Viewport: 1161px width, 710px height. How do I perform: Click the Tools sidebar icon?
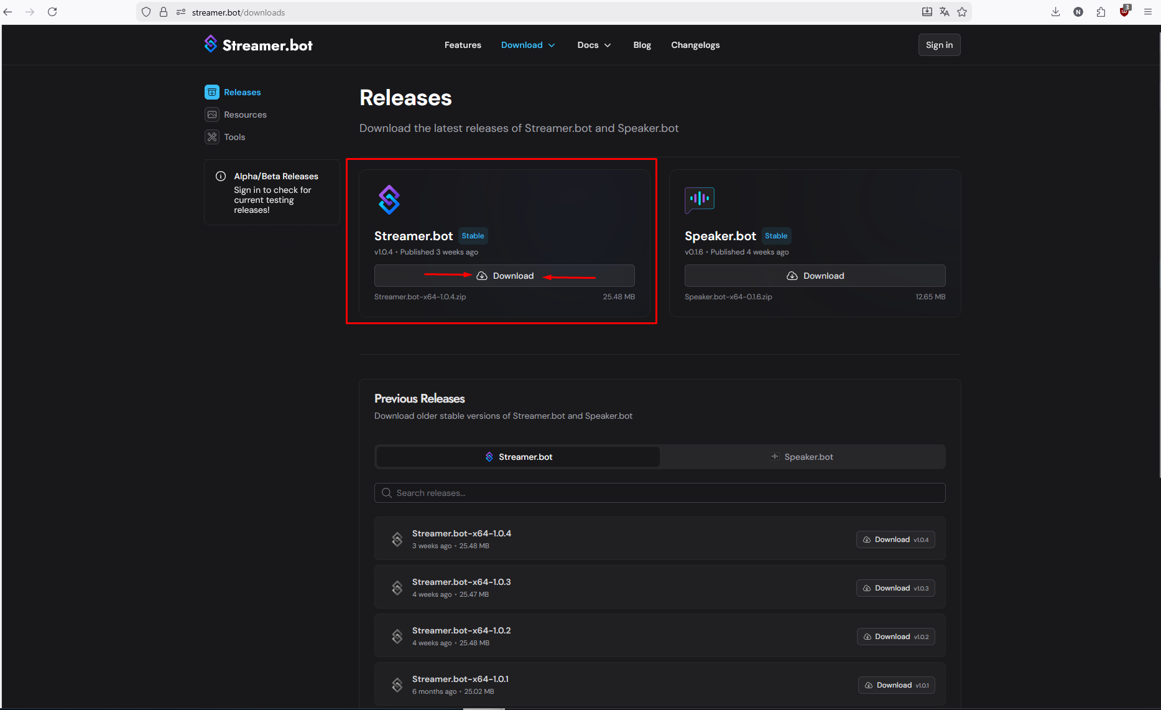[x=212, y=137]
